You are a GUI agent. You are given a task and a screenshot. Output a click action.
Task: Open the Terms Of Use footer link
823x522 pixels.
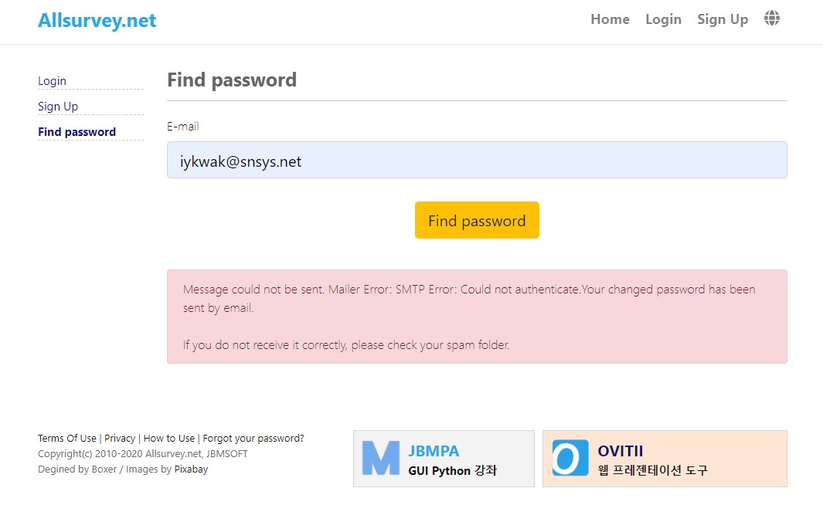tap(67, 439)
